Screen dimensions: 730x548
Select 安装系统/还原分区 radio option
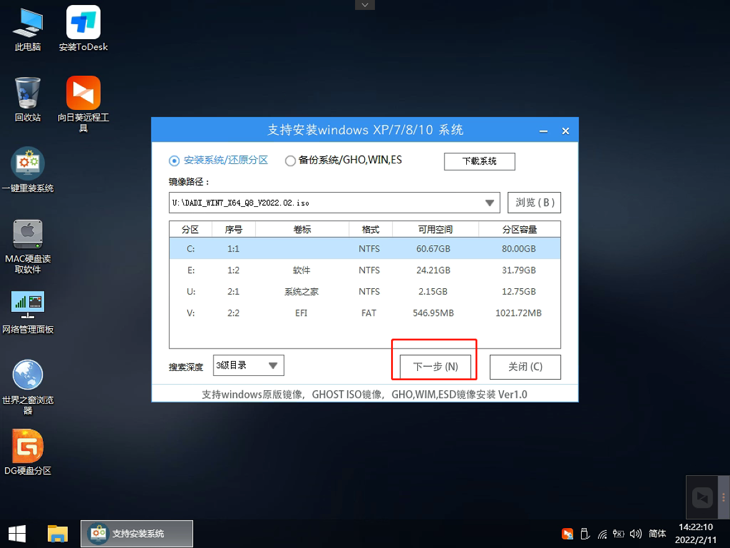[219, 160]
